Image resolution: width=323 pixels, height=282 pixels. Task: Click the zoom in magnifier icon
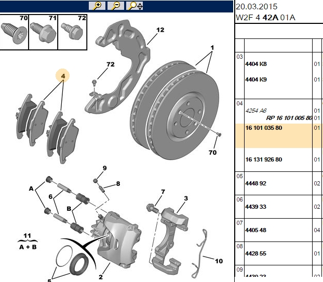click(97, 6)
